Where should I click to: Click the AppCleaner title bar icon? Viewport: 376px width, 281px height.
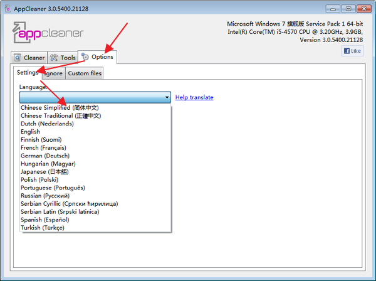[8, 9]
